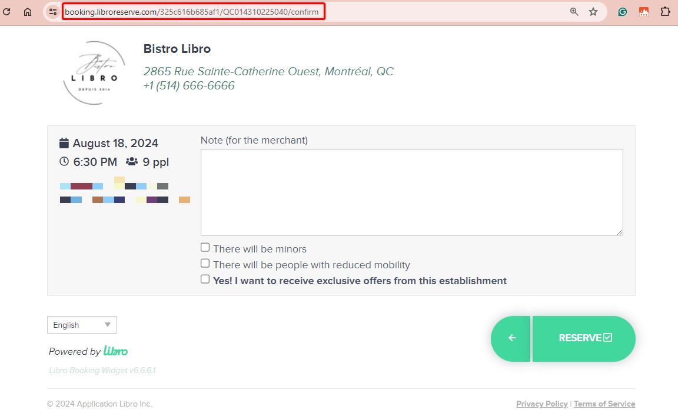Click the clock icon next to 6:30 PM
The height and width of the screenshot is (416, 678).
[x=64, y=161]
